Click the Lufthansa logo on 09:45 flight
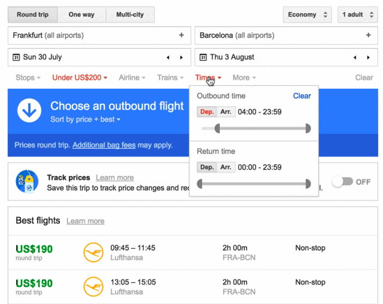 (x=93, y=252)
